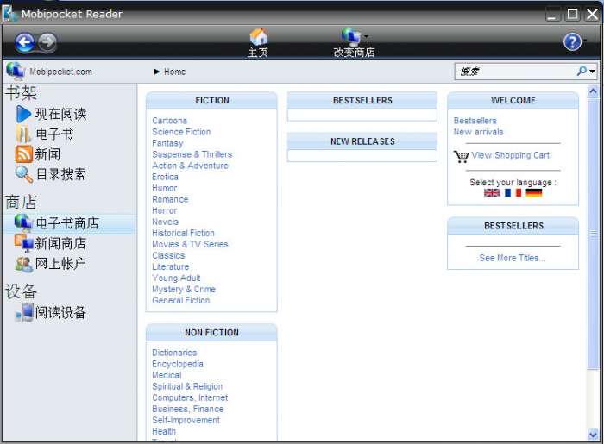The height and width of the screenshot is (444, 604).
Task: Click the See More Titles link
Action: click(x=513, y=258)
